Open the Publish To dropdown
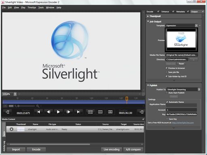Viewport: 207px width, 155px height. pyautogui.click(x=199, y=89)
